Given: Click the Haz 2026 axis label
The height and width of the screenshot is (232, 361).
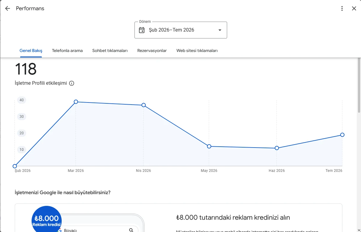Looking at the screenshot, I should point(277,171).
